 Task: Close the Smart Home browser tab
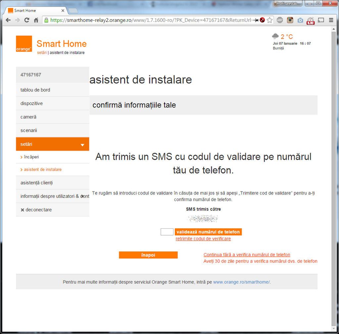click(63, 10)
